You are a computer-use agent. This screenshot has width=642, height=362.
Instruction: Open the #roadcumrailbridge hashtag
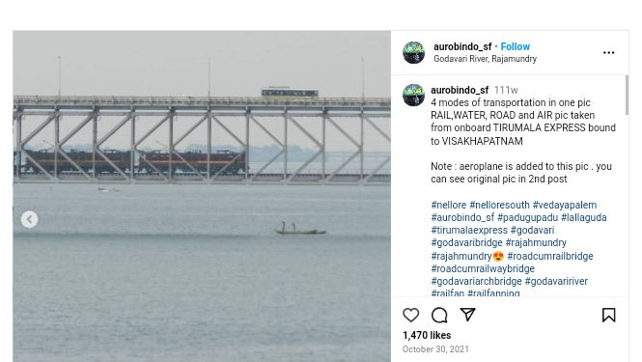[x=550, y=257]
